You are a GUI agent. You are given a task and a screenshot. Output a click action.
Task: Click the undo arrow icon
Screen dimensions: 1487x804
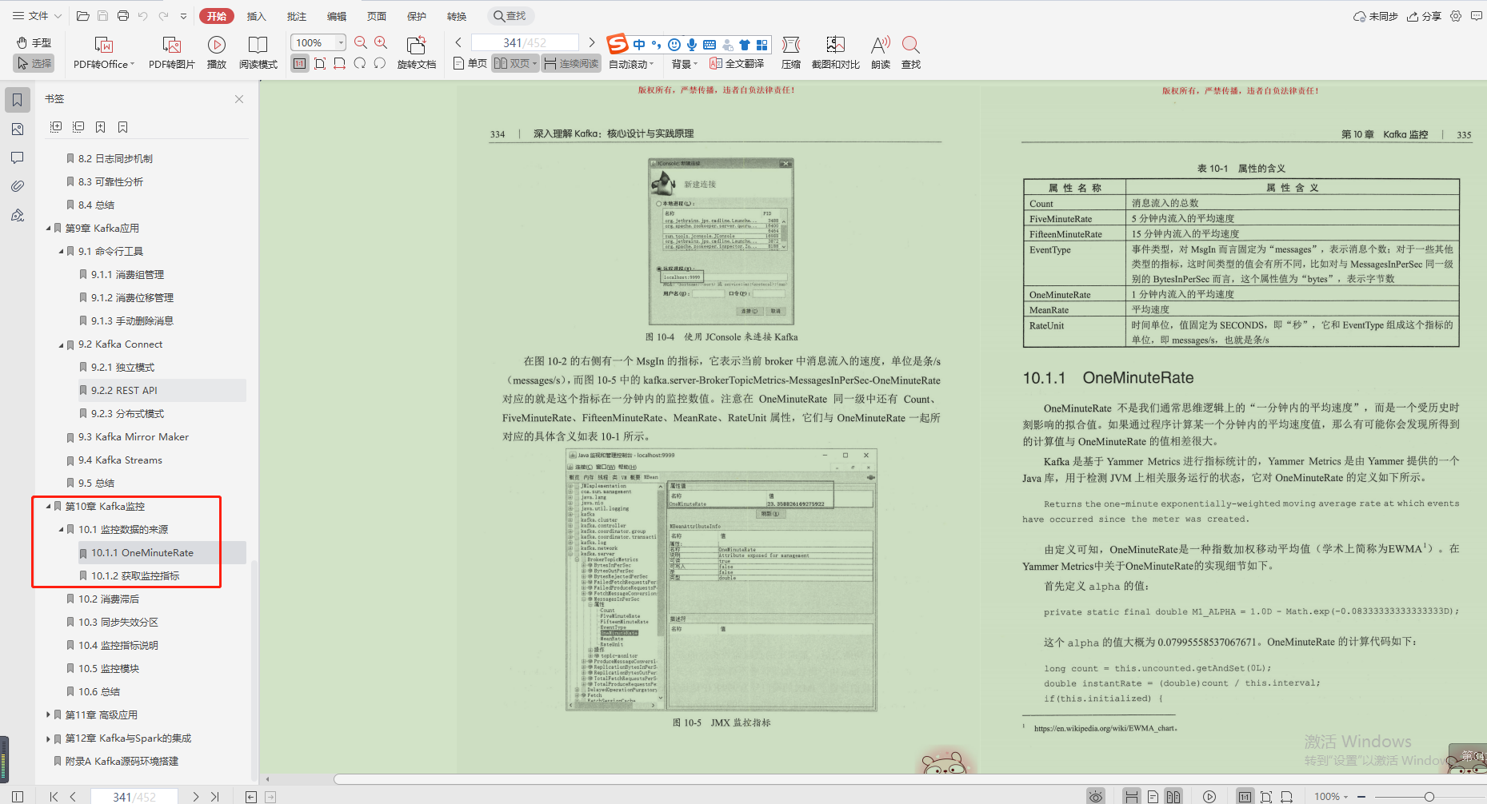[142, 16]
